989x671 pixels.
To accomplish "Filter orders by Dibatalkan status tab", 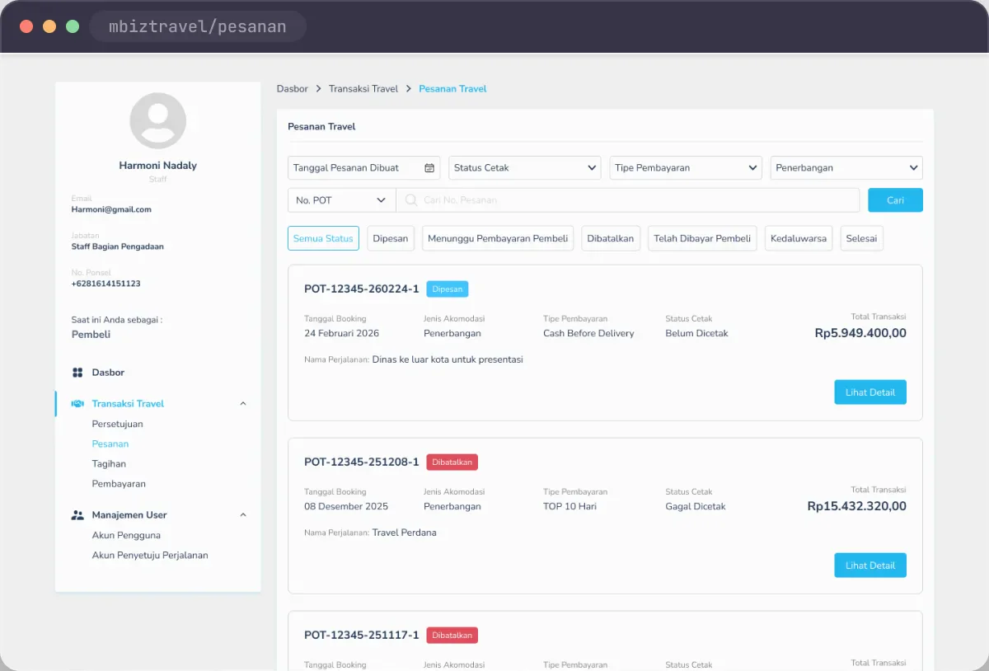I will coord(611,238).
